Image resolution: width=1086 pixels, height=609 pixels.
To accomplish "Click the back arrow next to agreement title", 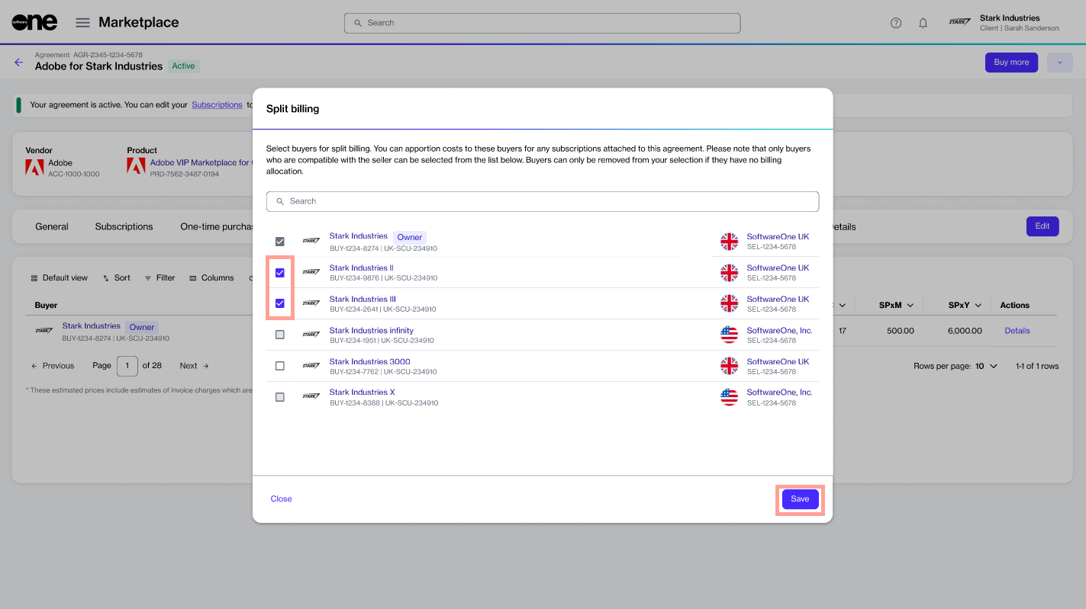I will pos(19,63).
